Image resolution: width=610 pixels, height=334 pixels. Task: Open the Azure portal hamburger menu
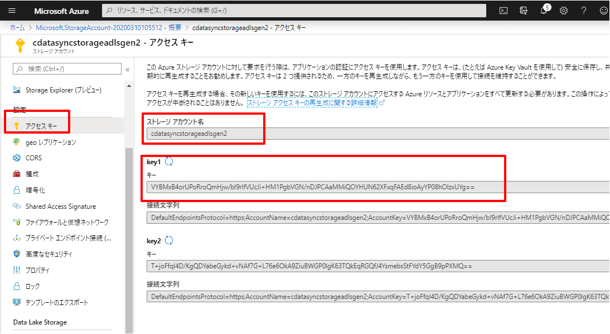(12, 11)
